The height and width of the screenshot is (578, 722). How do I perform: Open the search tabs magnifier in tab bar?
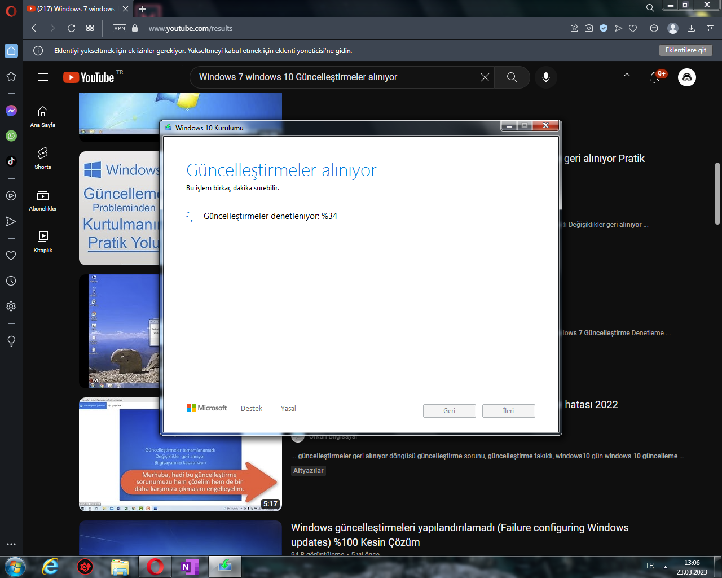point(650,8)
